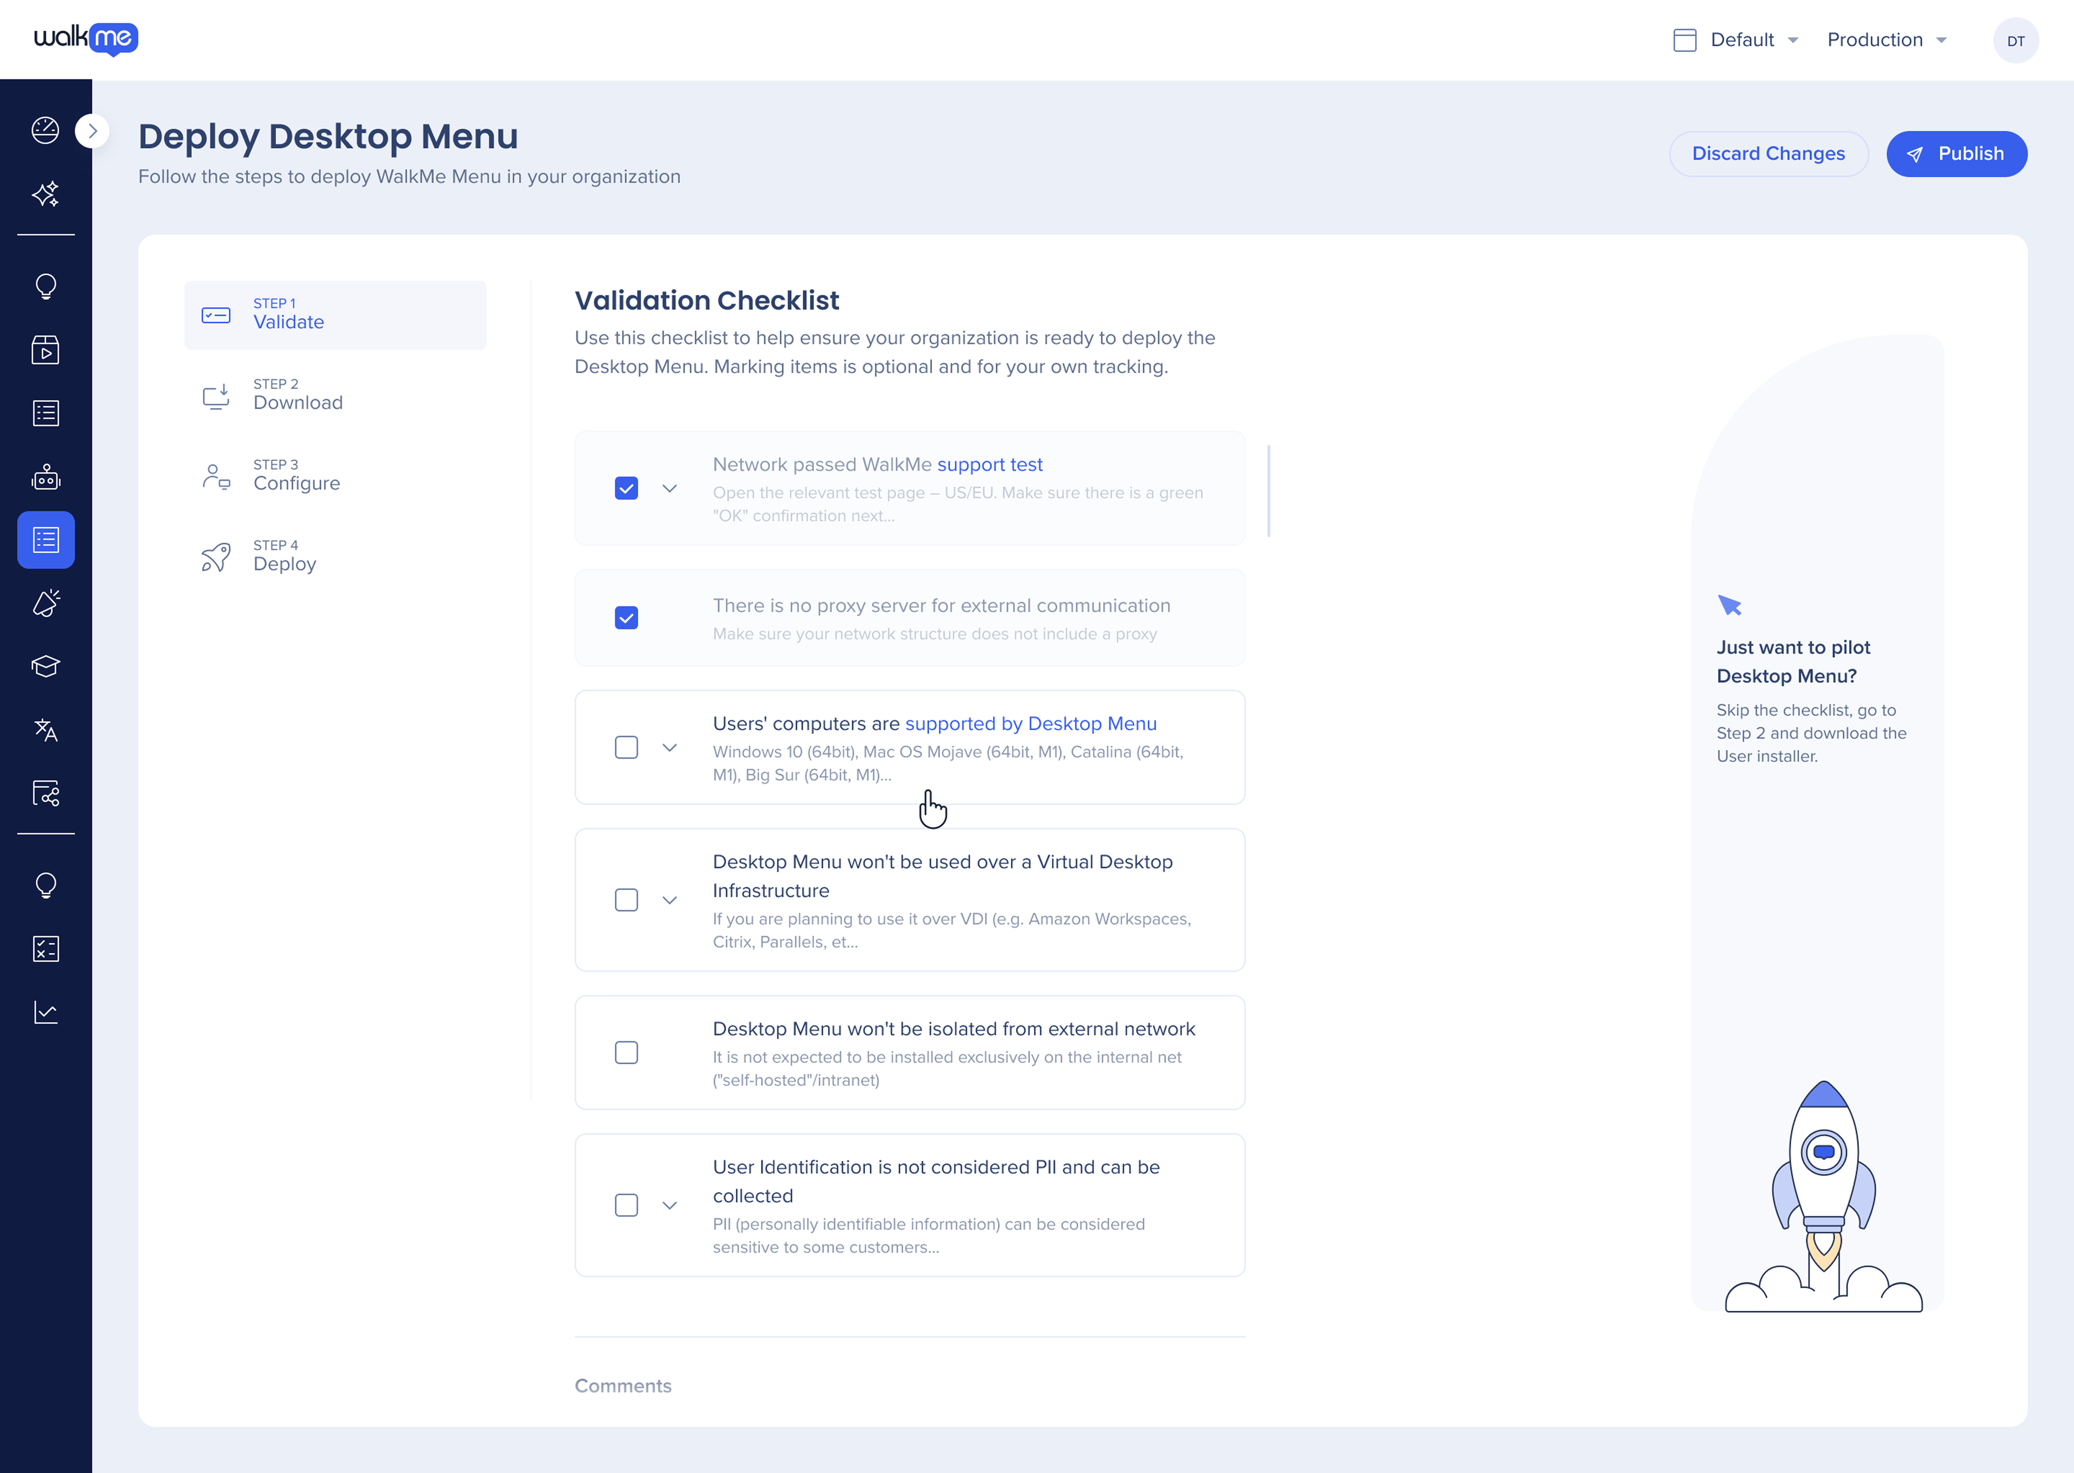The height and width of the screenshot is (1473, 2074).
Task: Open the checklist with x marks sidebar icon
Action: [45, 949]
